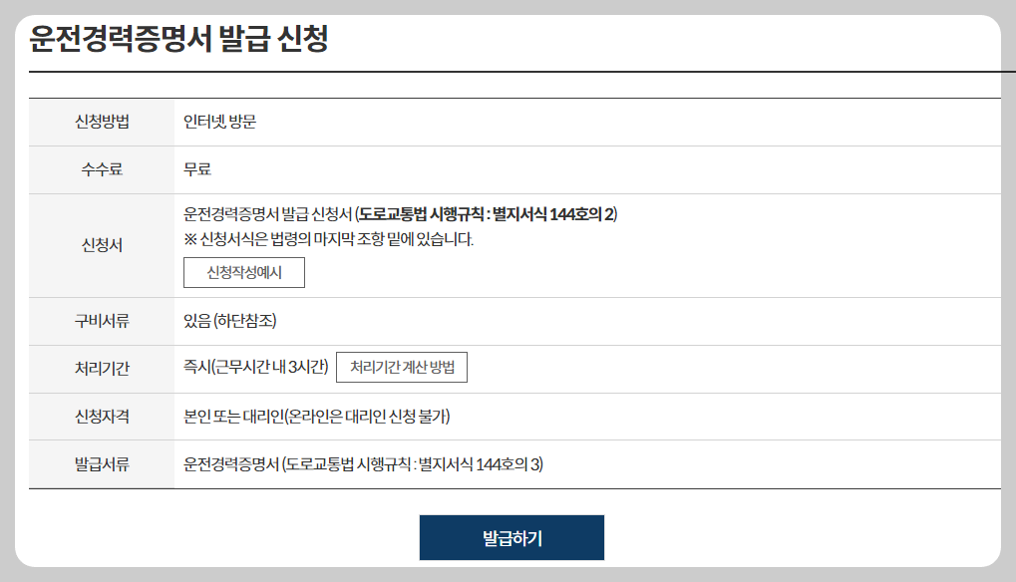Click the 구비서류 row label
Screen dimensions: 1016x582
click(x=101, y=321)
